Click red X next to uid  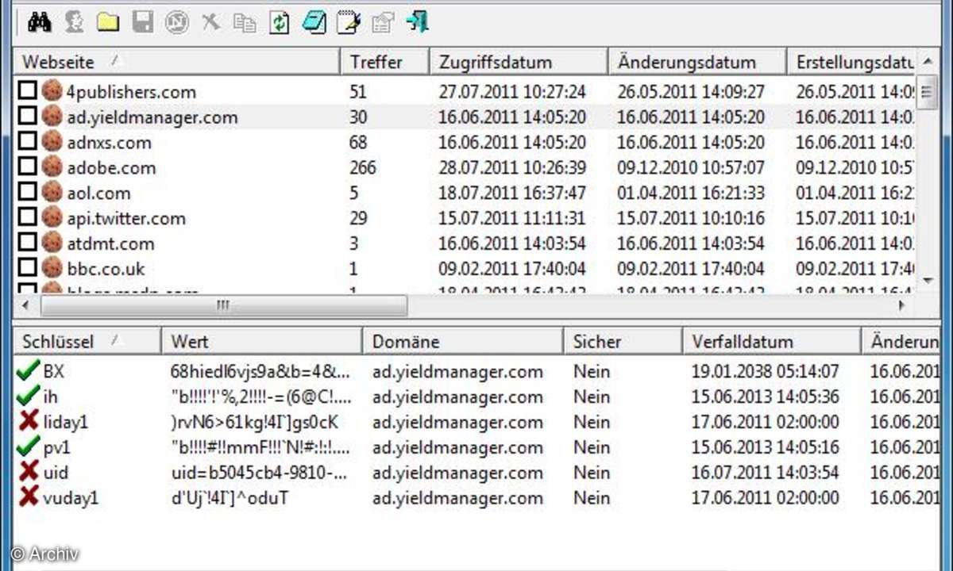pos(28,472)
